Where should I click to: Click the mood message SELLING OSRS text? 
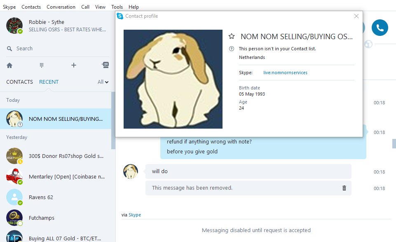click(x=67, y=30)
